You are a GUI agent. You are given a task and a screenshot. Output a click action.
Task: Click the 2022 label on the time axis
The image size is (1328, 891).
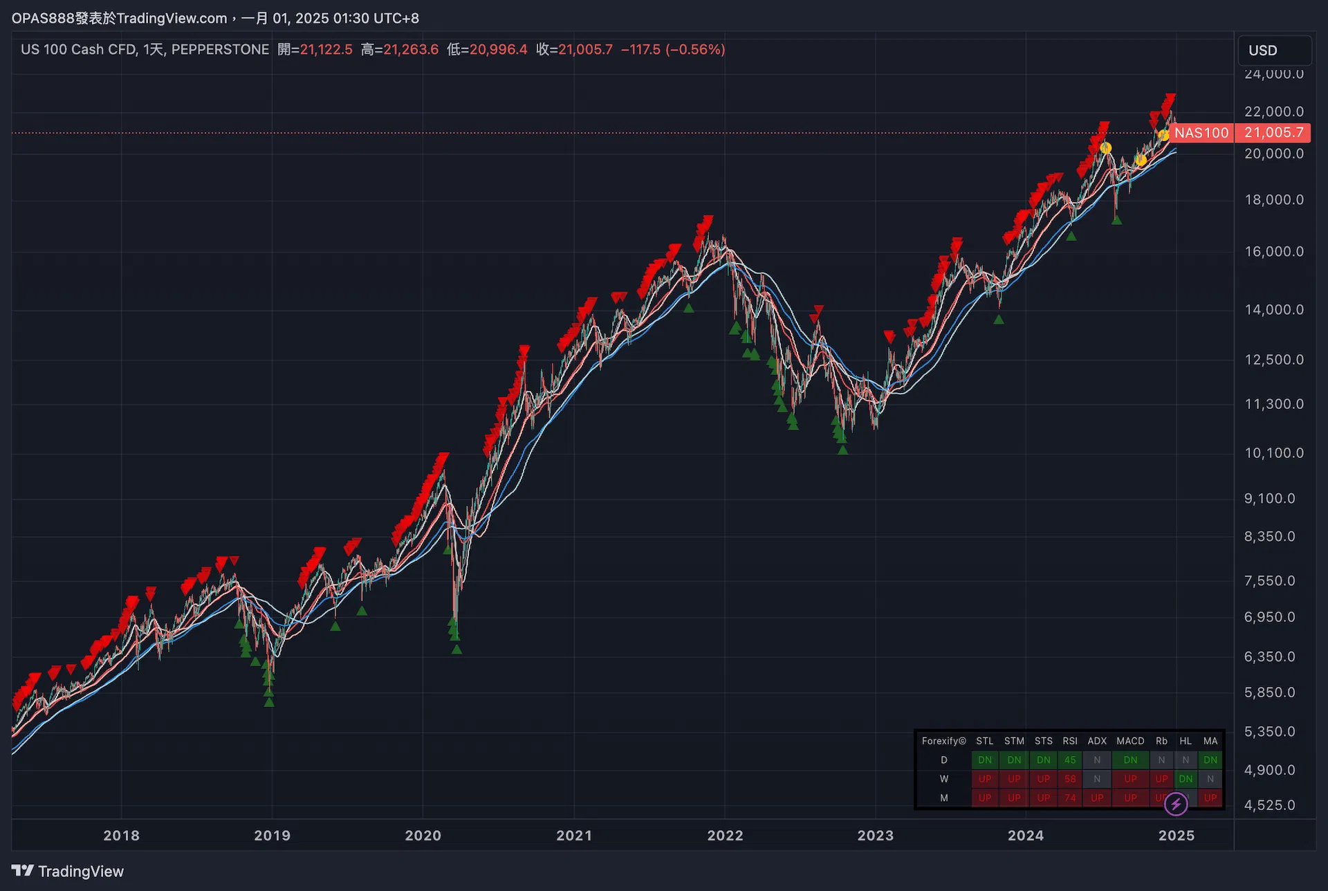coord(725,836)
